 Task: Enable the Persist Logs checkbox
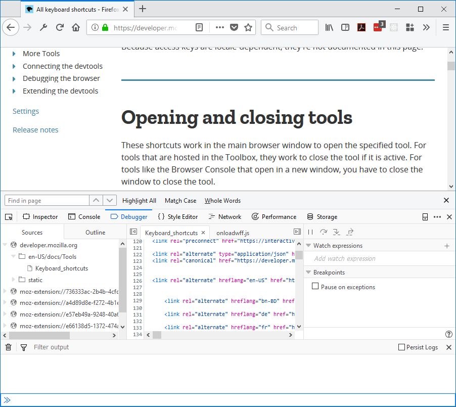click(402, 347)
